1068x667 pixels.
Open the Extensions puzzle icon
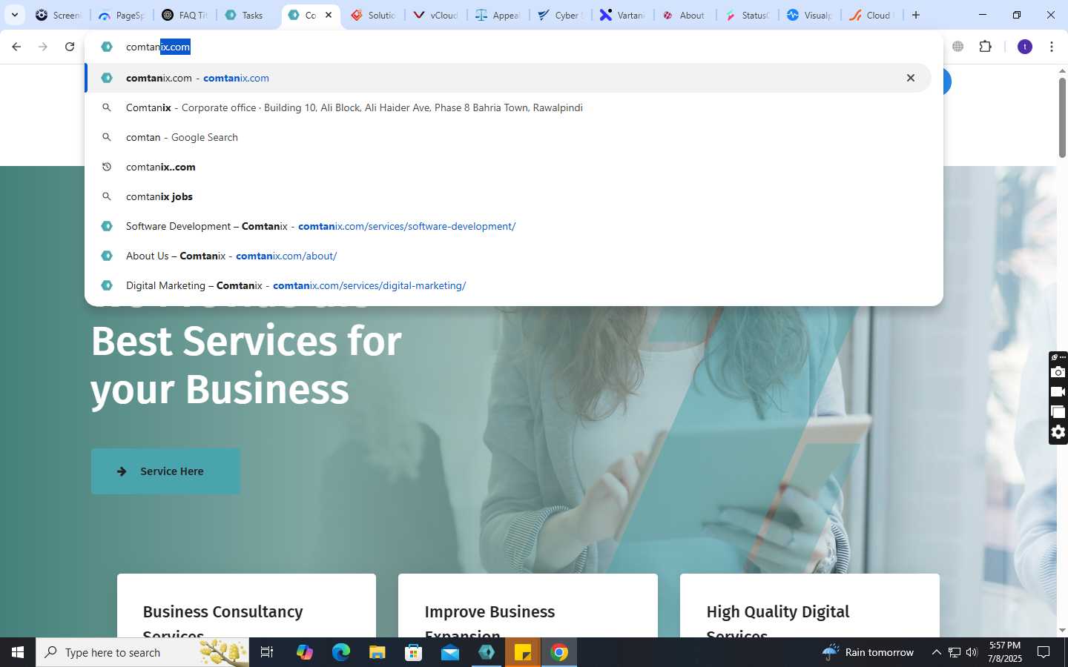(x=985, y=47)
